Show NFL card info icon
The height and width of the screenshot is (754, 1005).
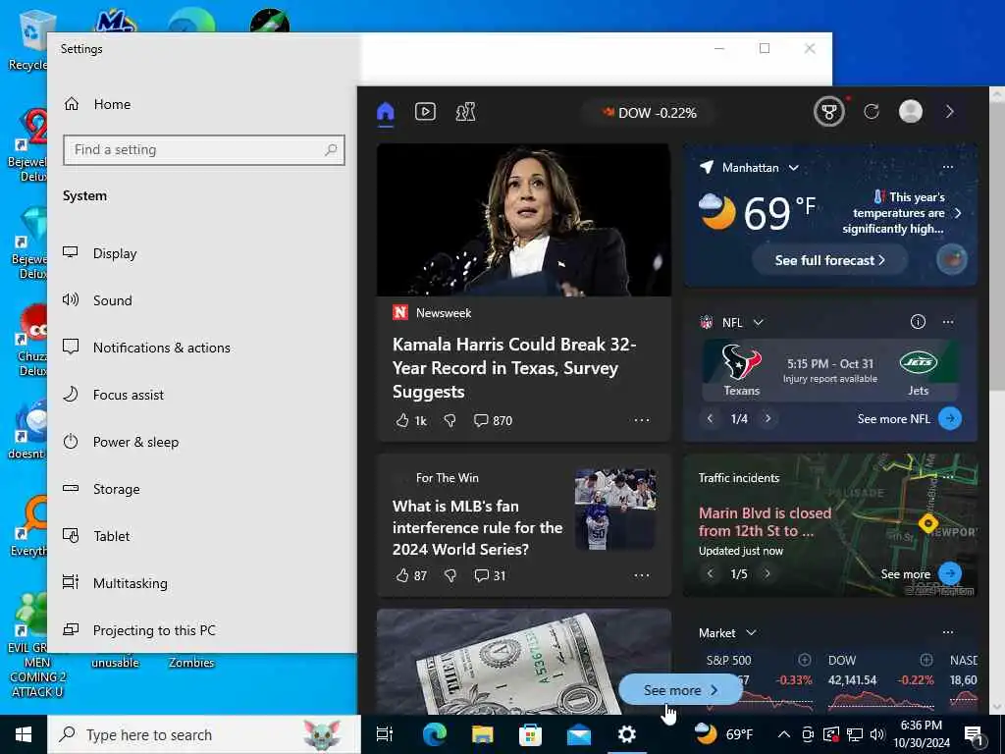[x=918, y=322]
